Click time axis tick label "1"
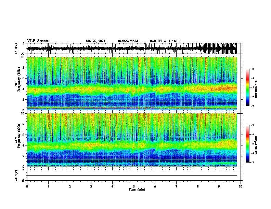The width and height of the screenshot is (271, 209). pyautogui.click(x=48, y=186)
